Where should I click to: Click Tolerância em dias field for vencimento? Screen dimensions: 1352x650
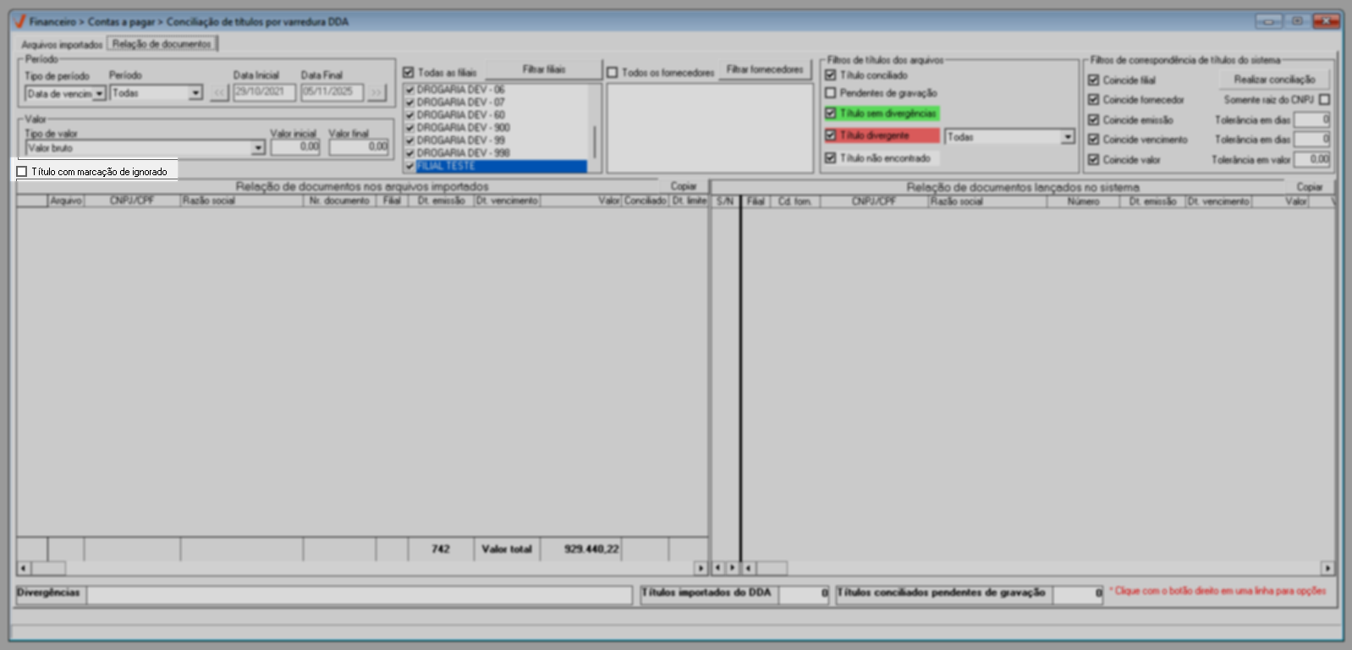1312,140
